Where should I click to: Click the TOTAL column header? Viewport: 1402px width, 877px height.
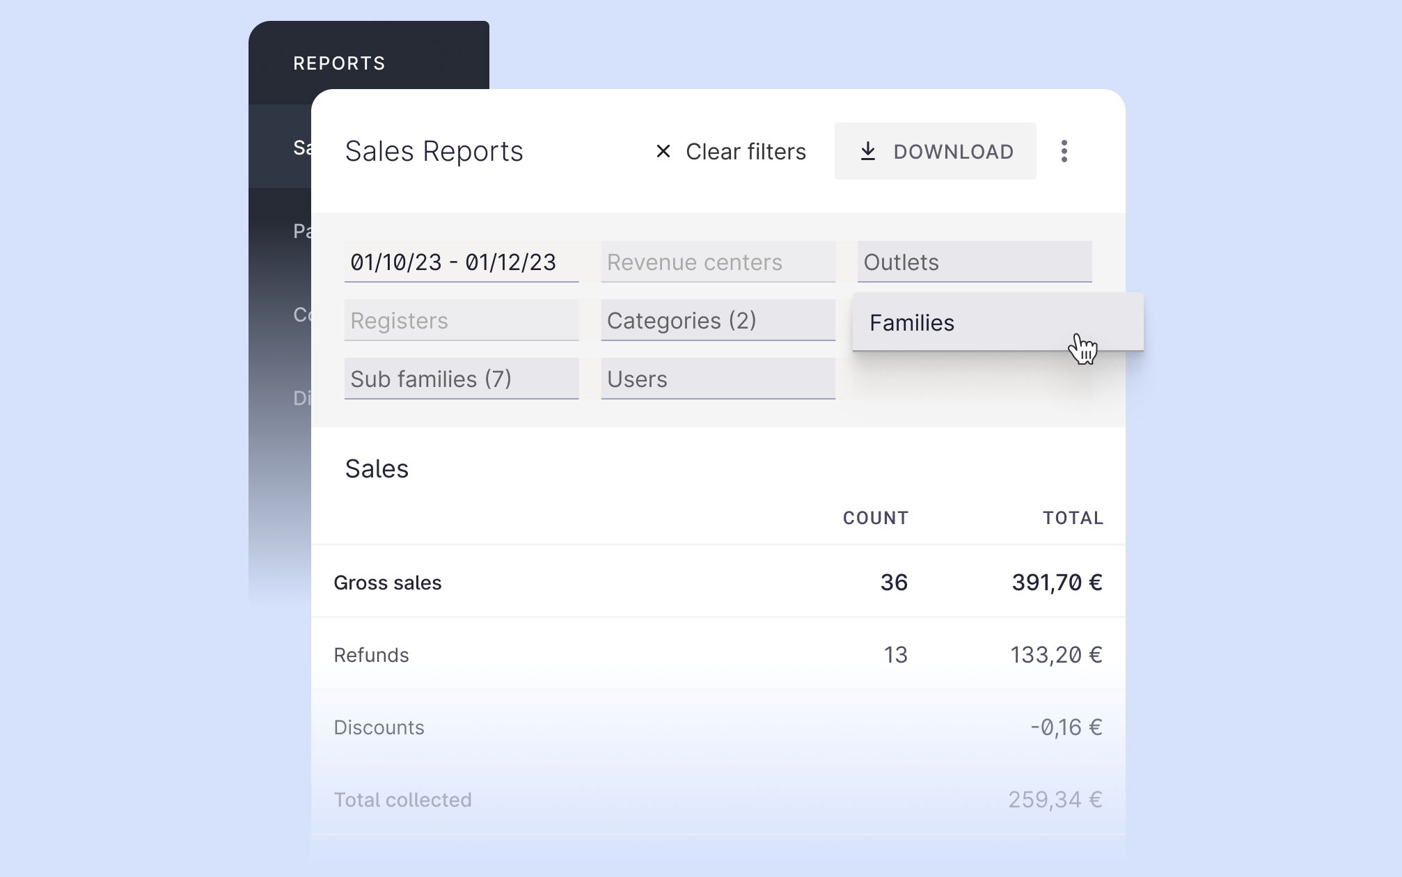[x=1072, y=518]
